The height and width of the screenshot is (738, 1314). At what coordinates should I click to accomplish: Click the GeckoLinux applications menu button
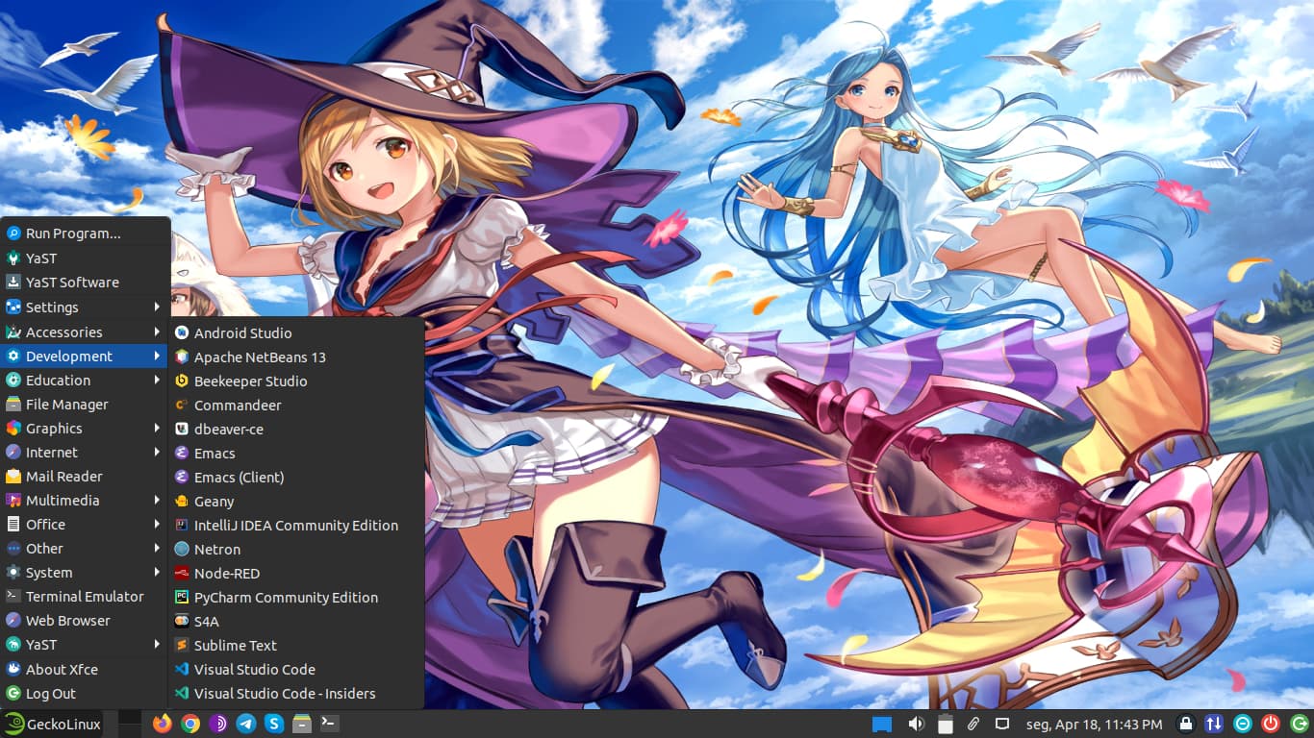[53, 724]
